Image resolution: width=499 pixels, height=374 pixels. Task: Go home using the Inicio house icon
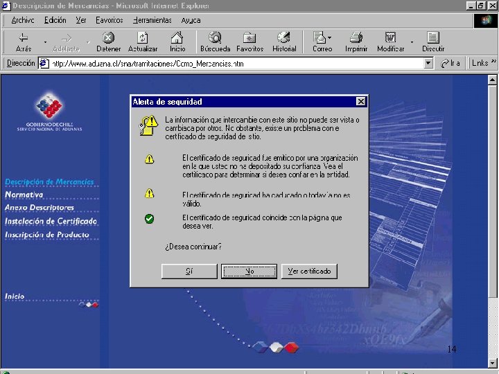pyautogui.click(x=177, y=37)
